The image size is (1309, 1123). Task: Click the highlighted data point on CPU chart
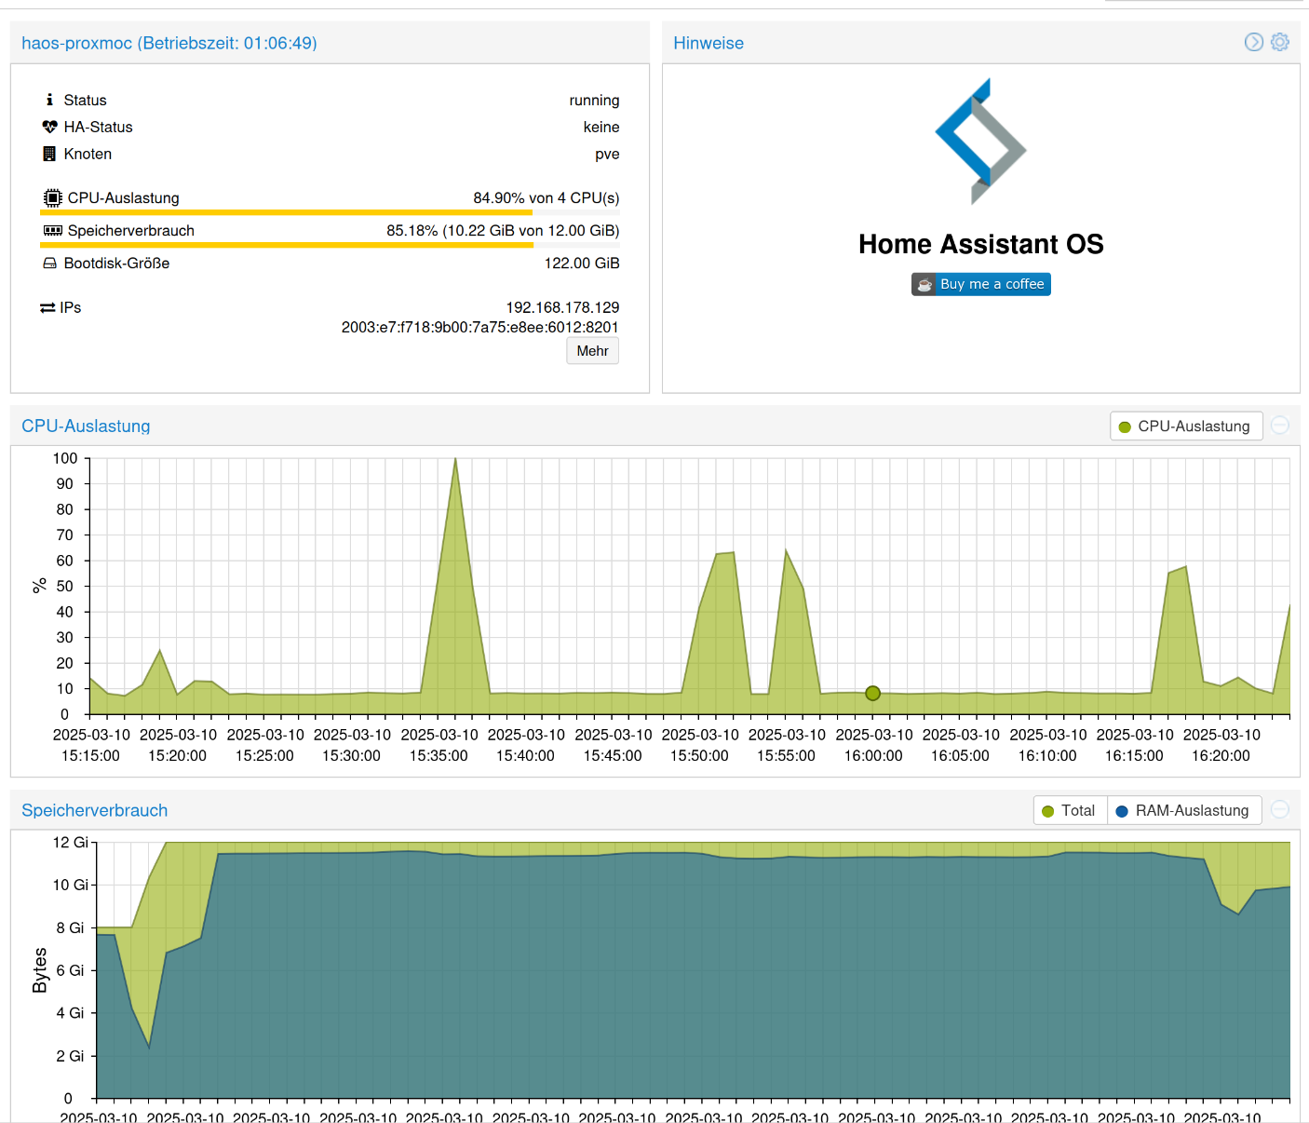(872, 693)
